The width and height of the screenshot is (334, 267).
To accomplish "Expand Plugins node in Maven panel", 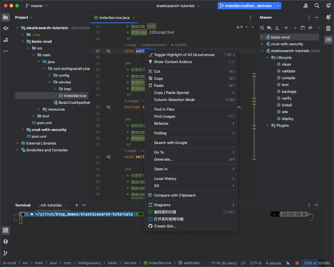I will pos(267,125).
